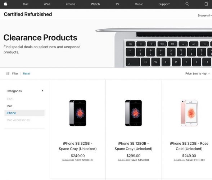Click the Apple logo icon
212x180 pixels.
pyautogui.click(x=5, y=4)
